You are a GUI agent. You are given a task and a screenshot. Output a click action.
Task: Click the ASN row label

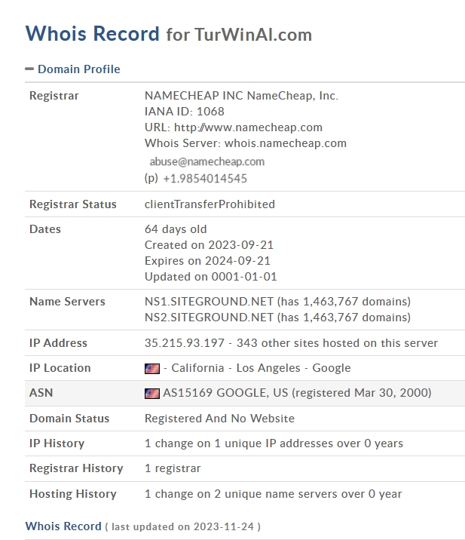pyautogui.click(x=41, y=393)
